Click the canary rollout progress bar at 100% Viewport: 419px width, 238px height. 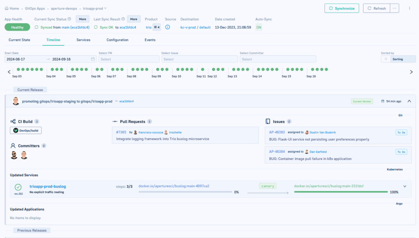(341, 192)
